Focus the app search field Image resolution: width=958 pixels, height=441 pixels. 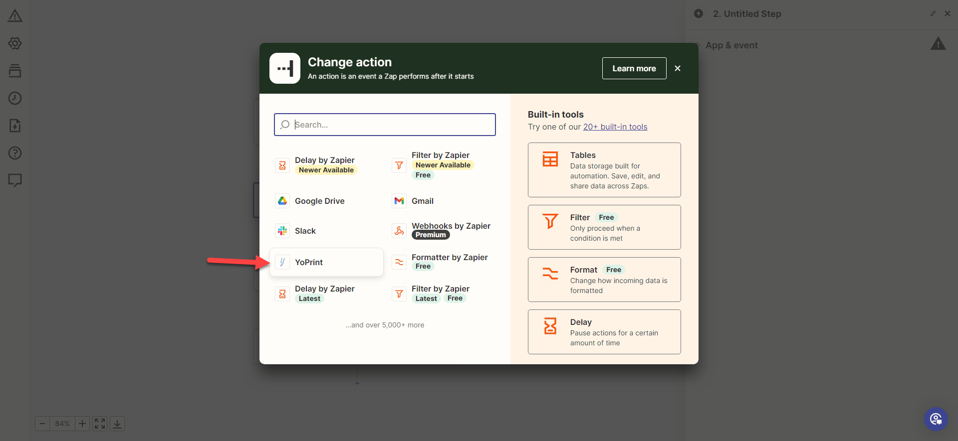coord(385,125)
